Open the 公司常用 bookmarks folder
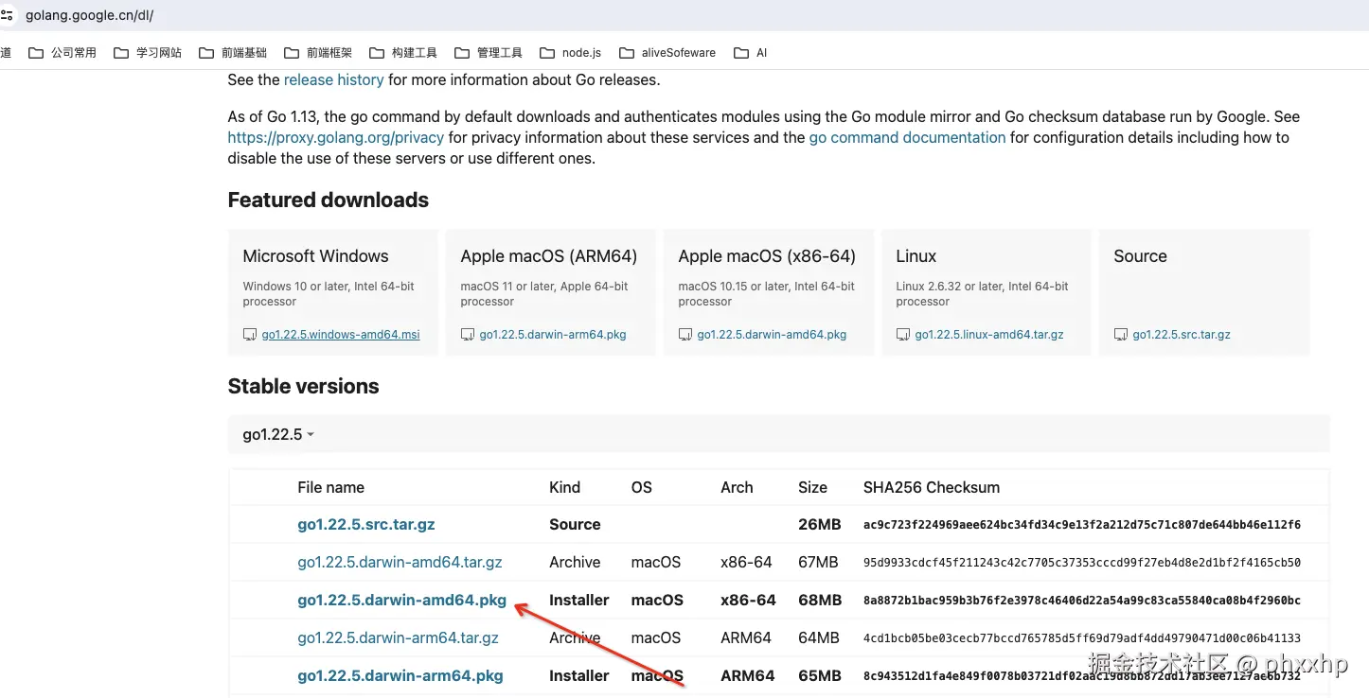The image size is (1369, 698). (62, 53)
